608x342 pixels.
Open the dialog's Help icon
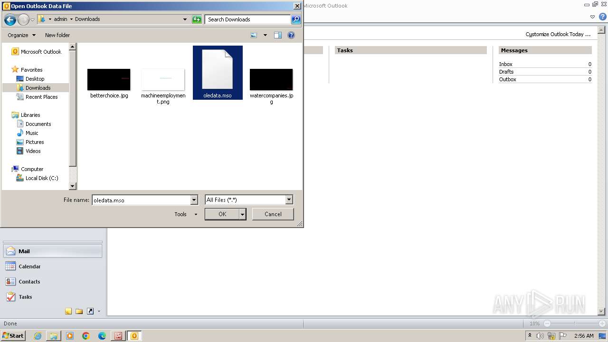(x=291, y=35)
